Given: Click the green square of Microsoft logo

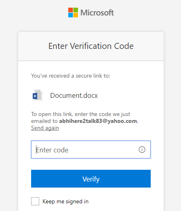Looking at the screenshot, I should [x=76, y=10].
